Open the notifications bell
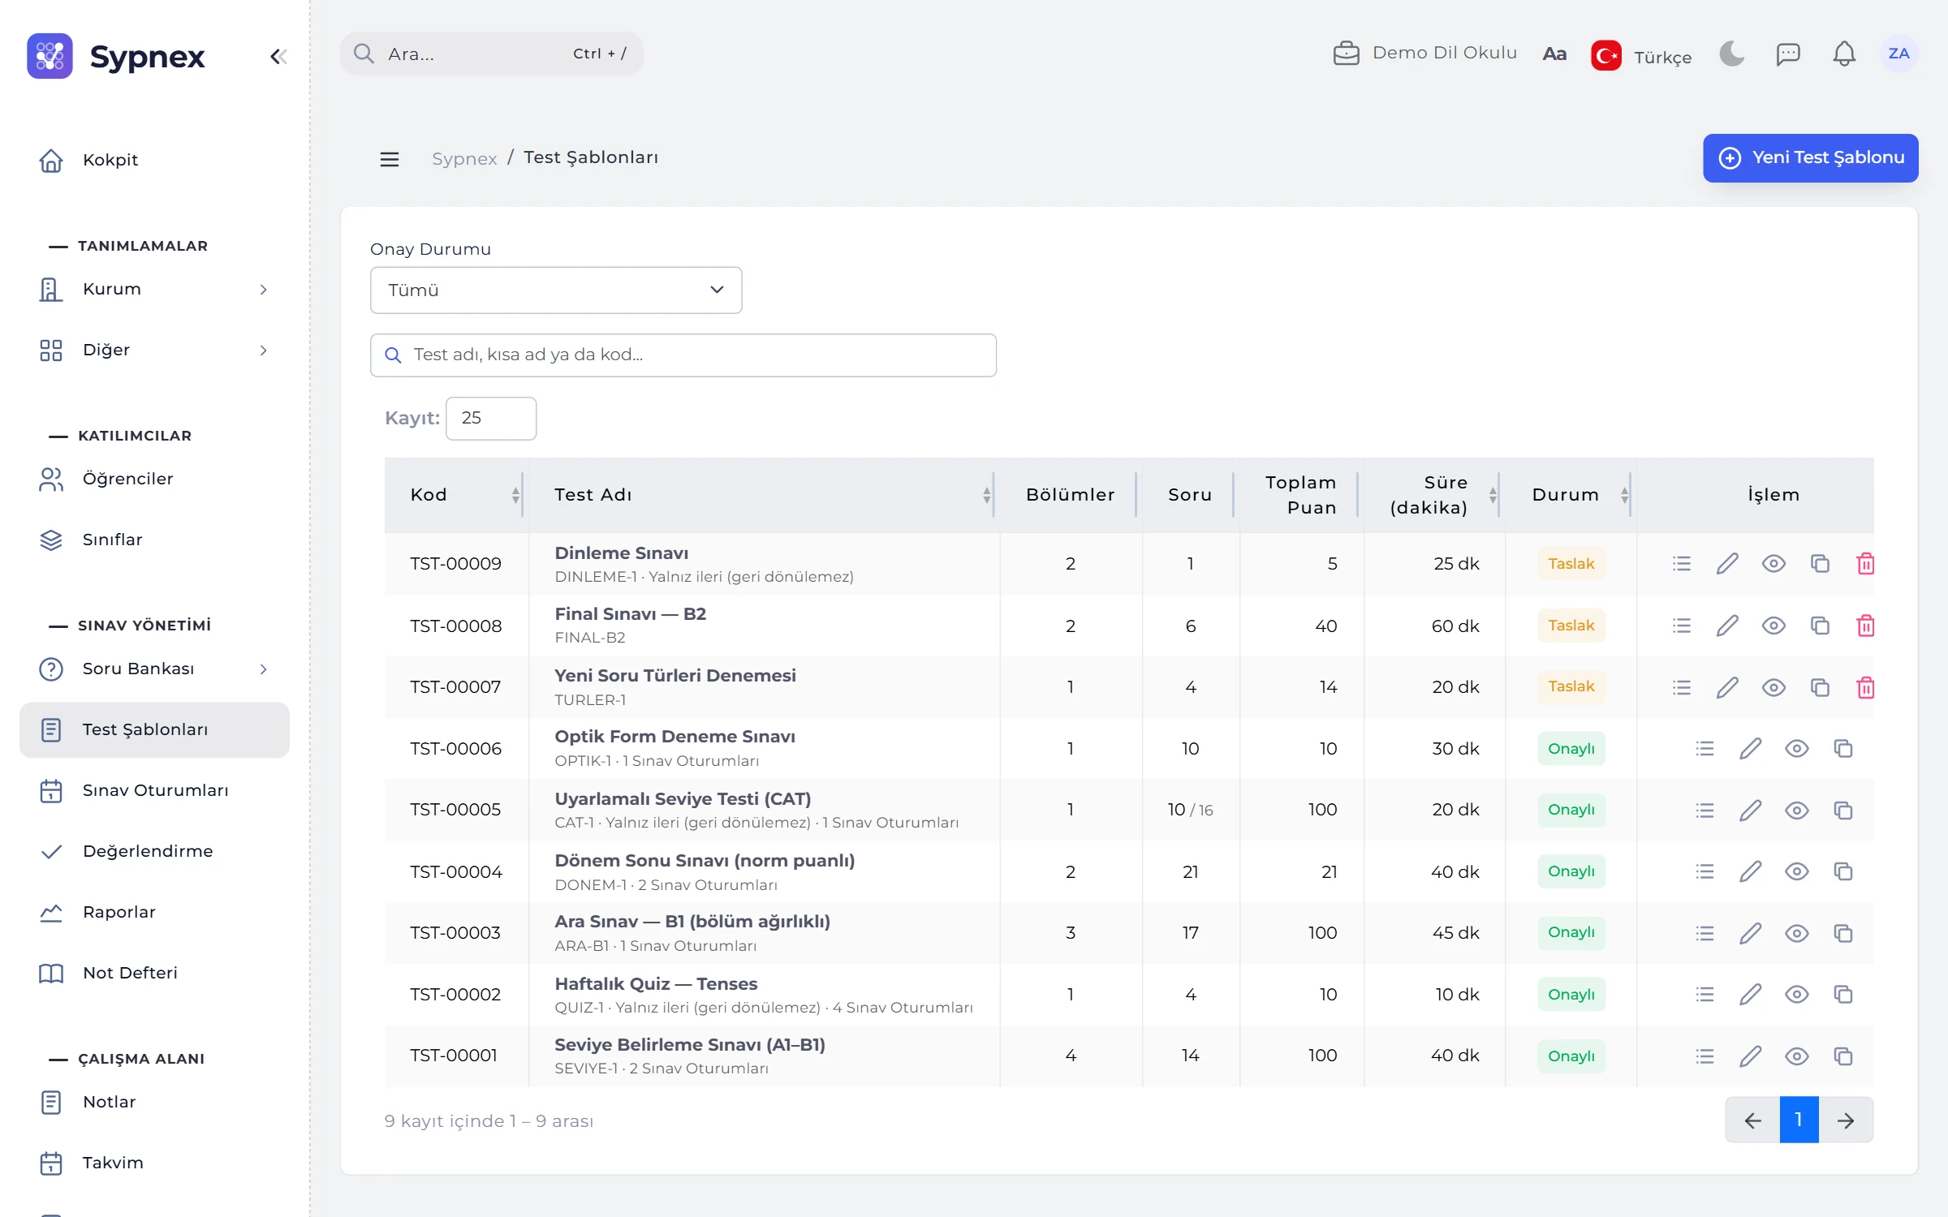Screen dimensions: 1948x1217 1844,54
